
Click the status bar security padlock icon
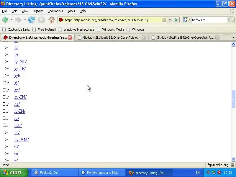pyautogui.click(x=232, y=165)
